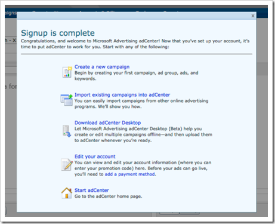Follow the add a payment method link
Image resolution: width=275 pixels, height=224 pixels.
tap(130, 174)
